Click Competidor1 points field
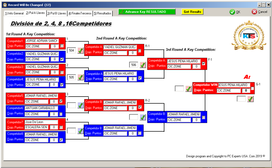 click(x=55, y=46)
